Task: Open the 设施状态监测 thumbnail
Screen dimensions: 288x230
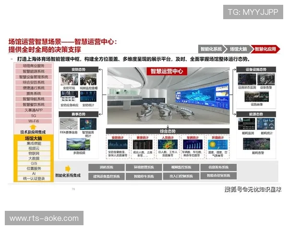Action: pos(247,80)
